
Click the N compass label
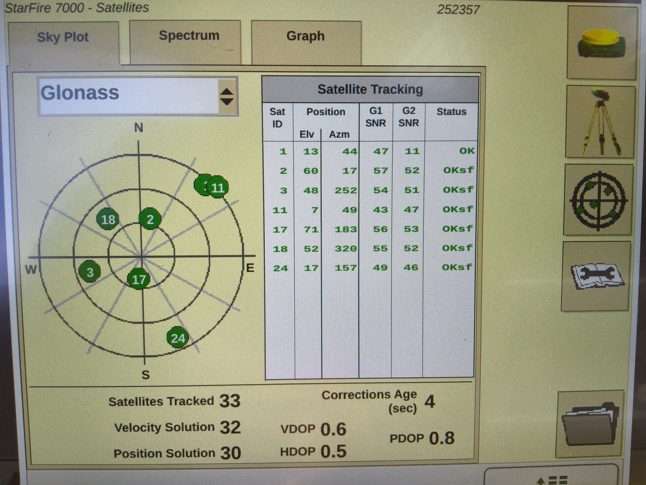pos(139,128)
